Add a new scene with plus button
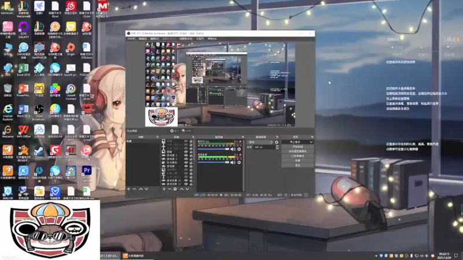Screen dimensions: 463x260 click(128, 189)
